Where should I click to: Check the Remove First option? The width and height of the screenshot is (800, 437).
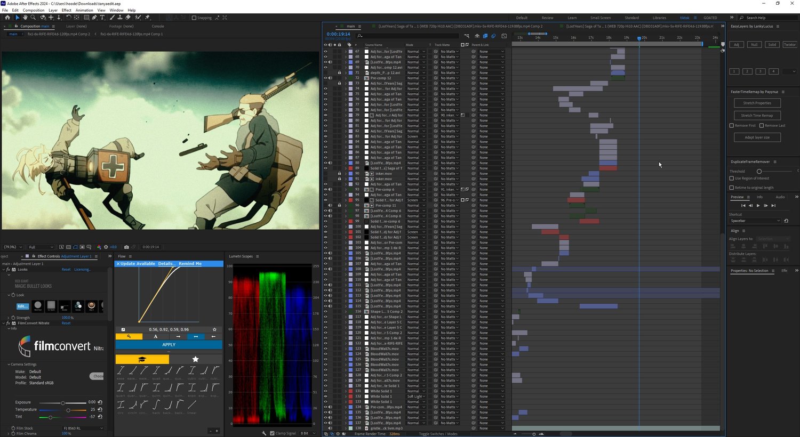pyautogui.click(x=732, y=126)
